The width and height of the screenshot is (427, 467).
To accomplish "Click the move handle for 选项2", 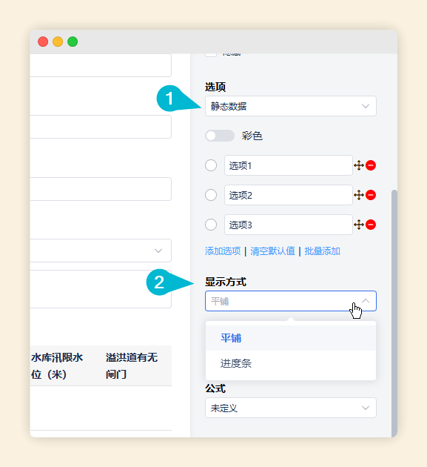I will pyautogui.click(x=359, y=195).
